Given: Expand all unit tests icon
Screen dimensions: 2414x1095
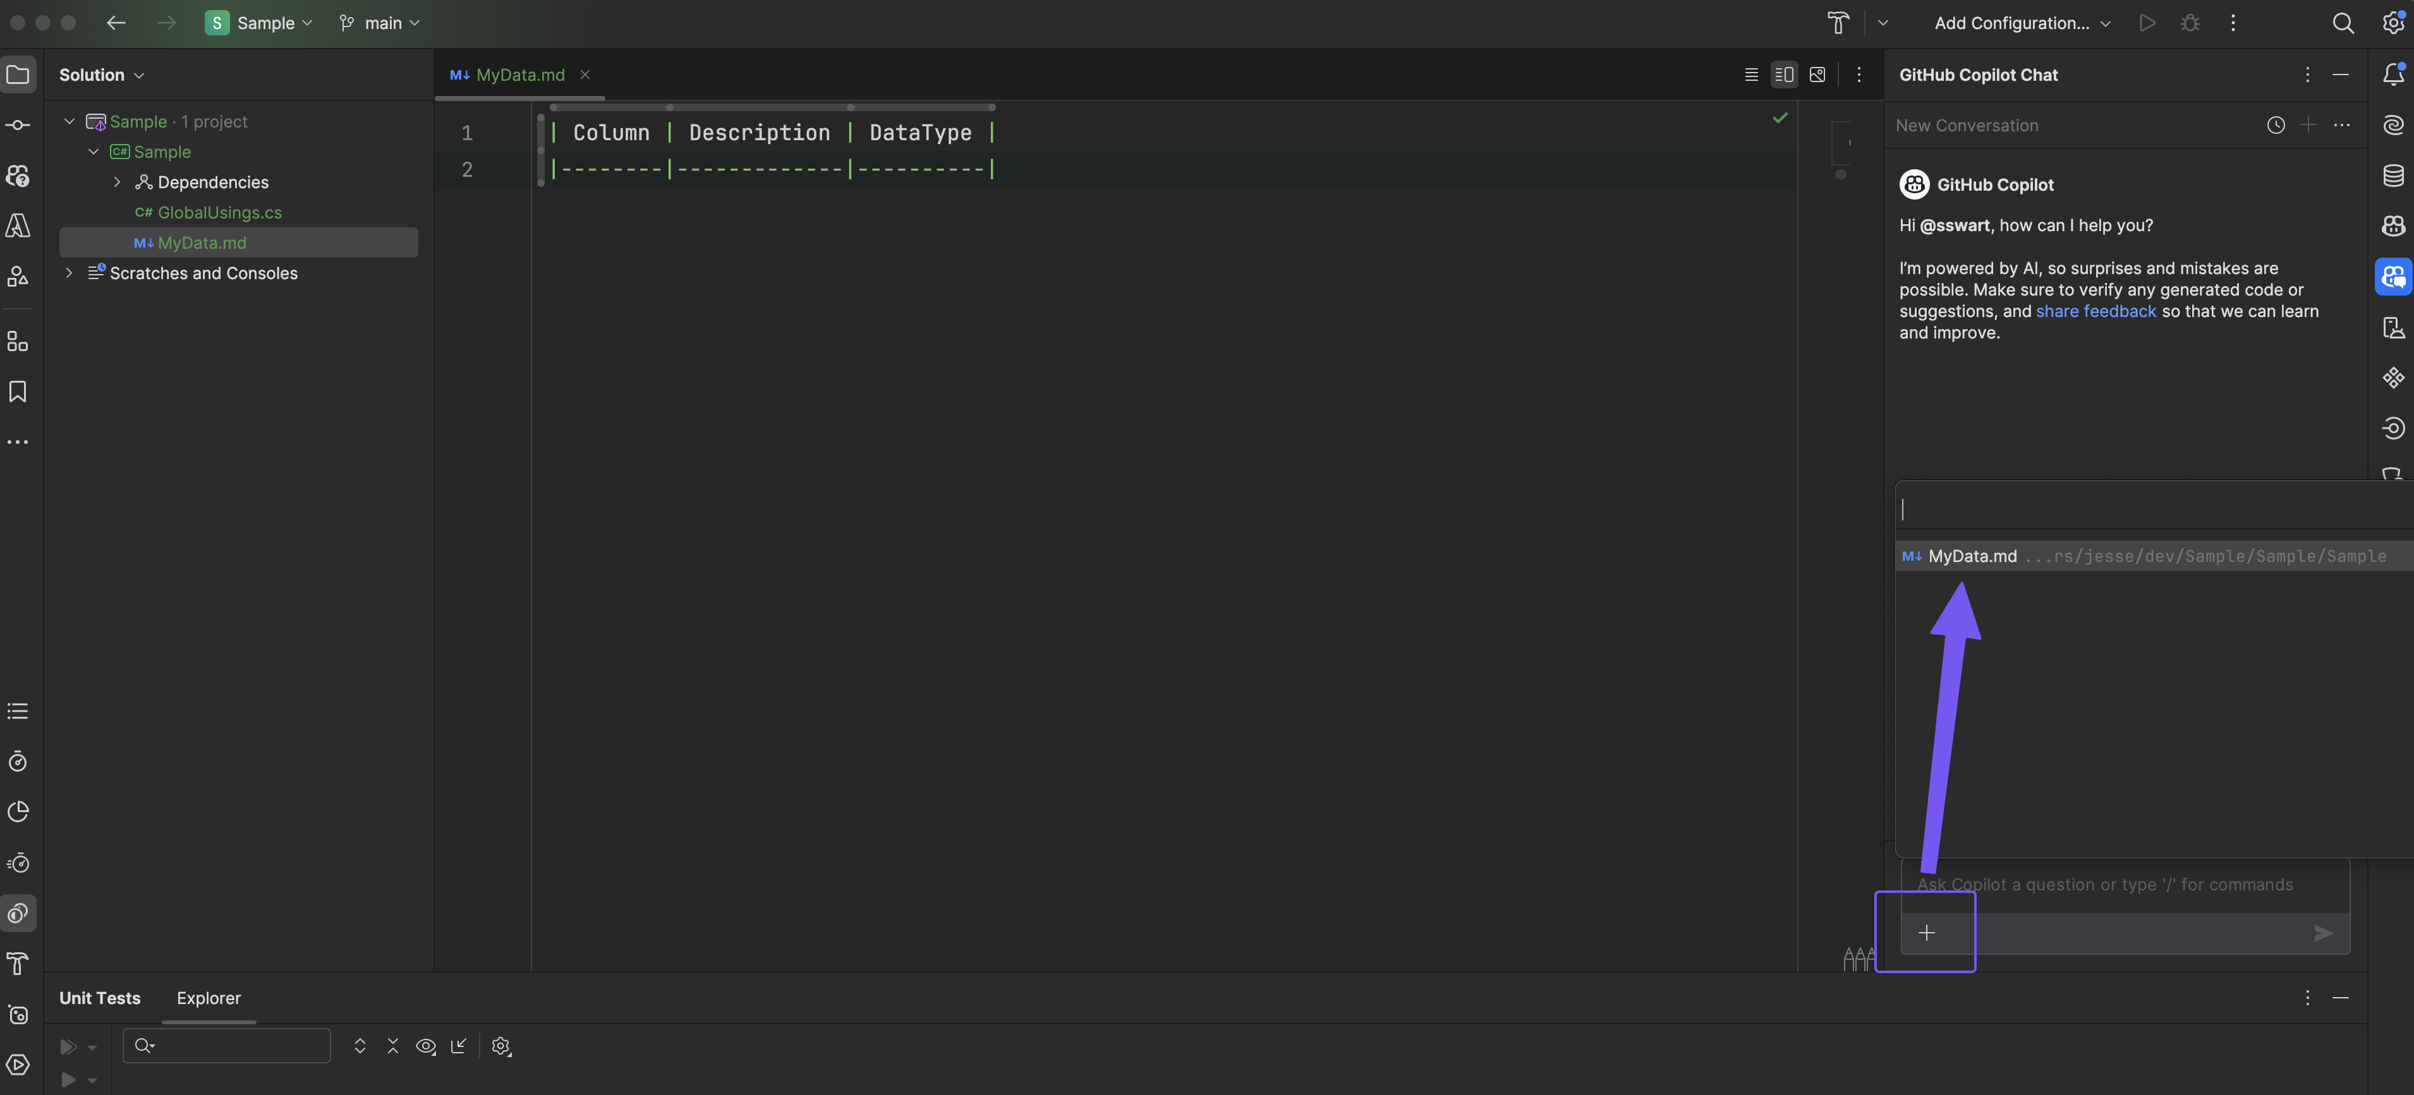Looking at the screenshot, I should tap(360, 1046).
